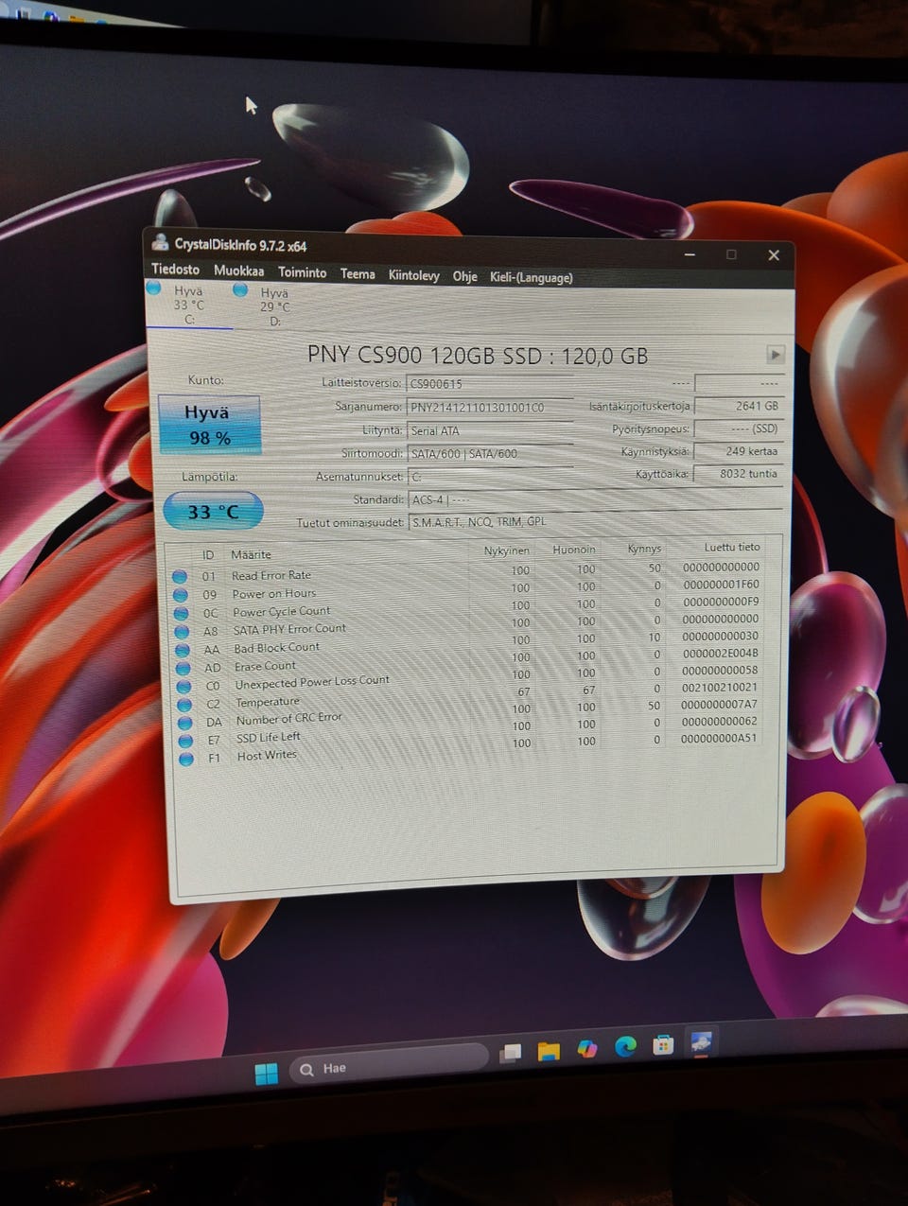Click the raw value 000000001F60

(x=721, y=585)
